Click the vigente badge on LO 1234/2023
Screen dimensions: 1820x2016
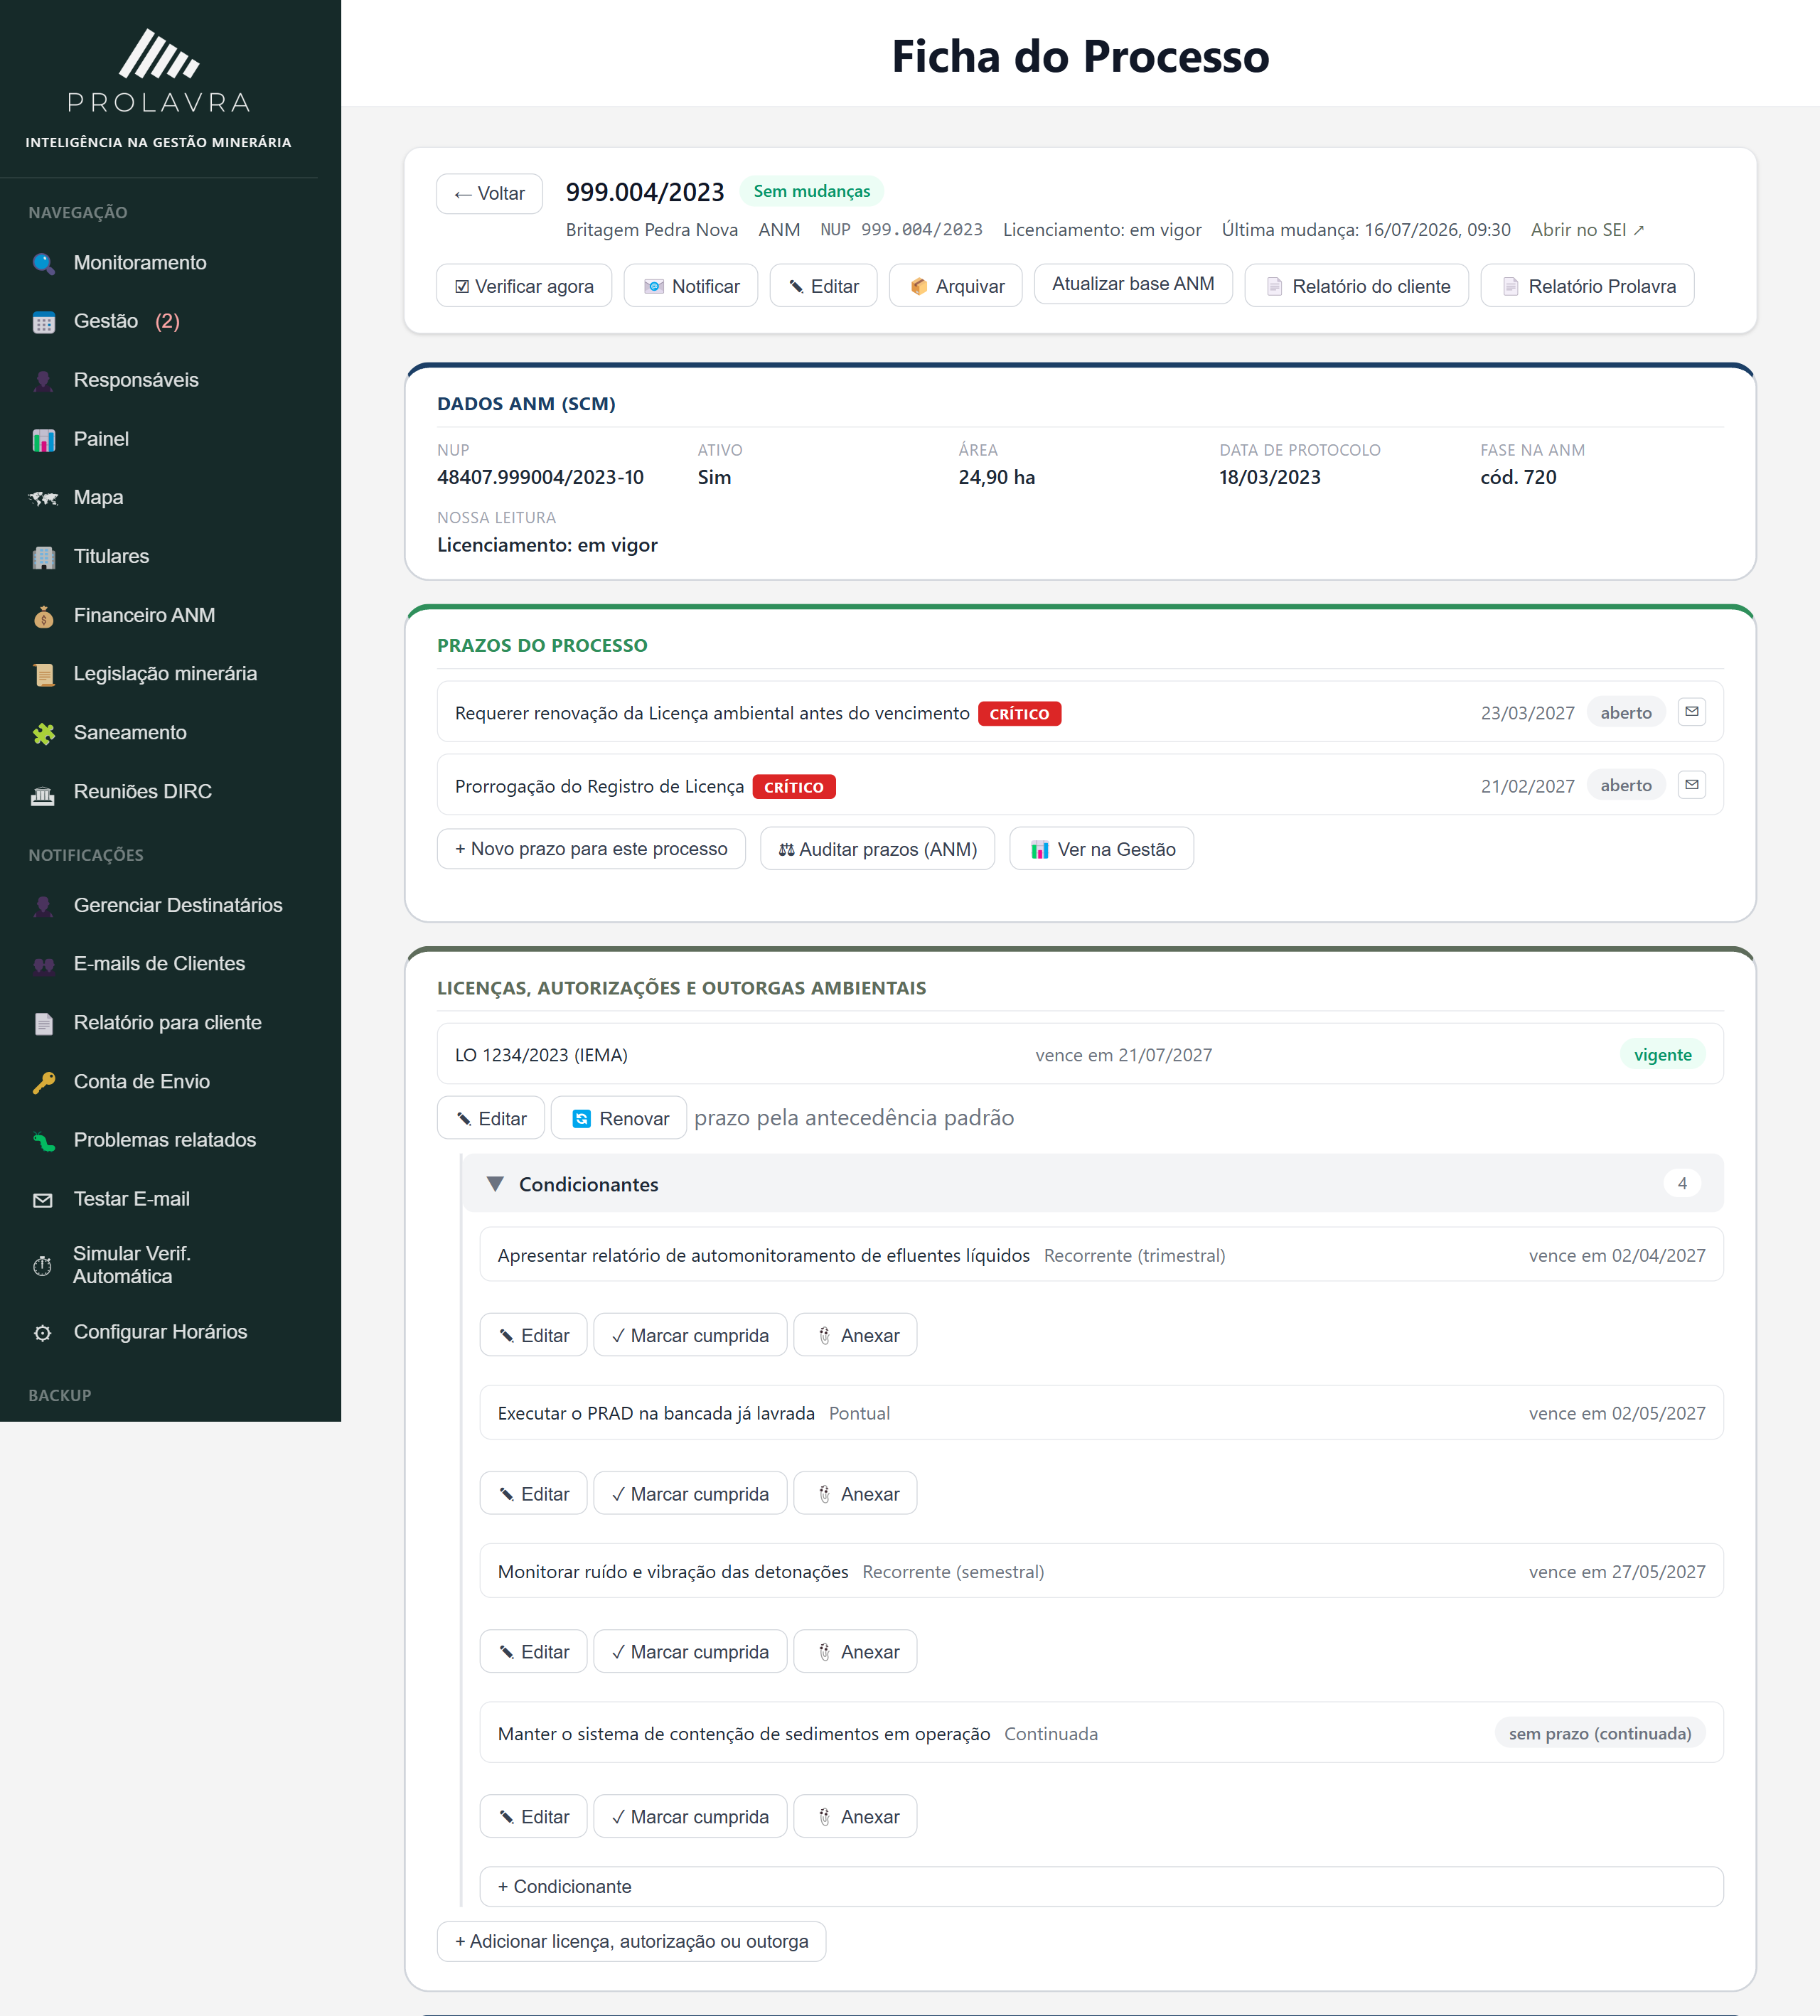(1662, 1055)
